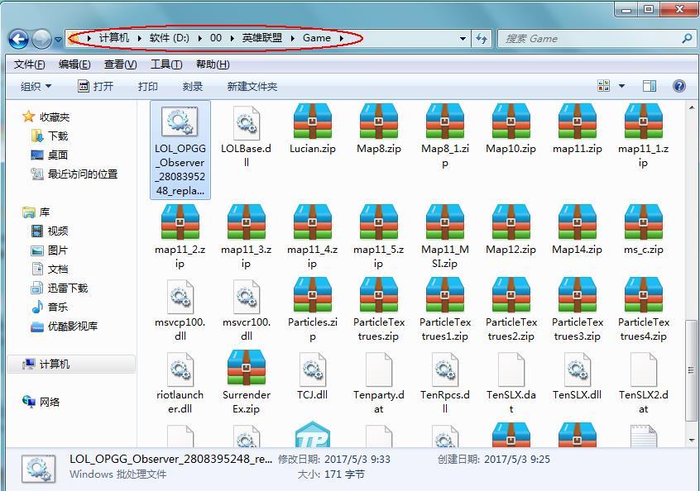Select the map11_1.zip archive
This screenshot has width=700, height=491.
(643, 136)
